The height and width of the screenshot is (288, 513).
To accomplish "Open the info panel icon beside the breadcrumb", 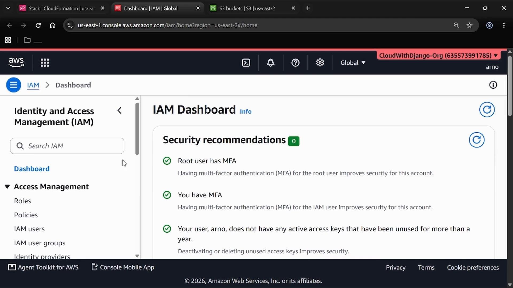I will point(493,85).
